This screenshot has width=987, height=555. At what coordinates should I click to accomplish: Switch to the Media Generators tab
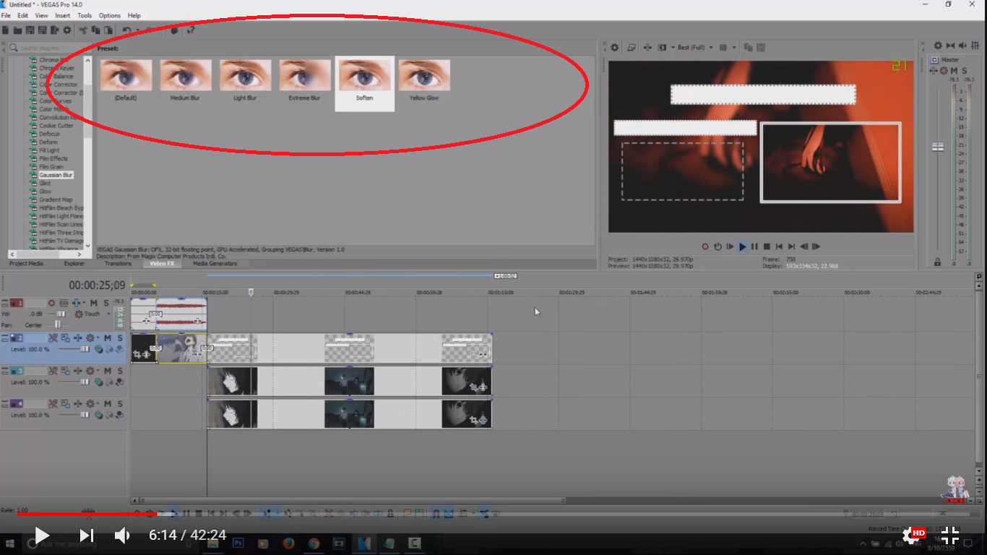click(215, 263)
